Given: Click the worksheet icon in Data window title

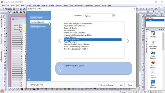Looking at the screenshot, I should (13, 19).
